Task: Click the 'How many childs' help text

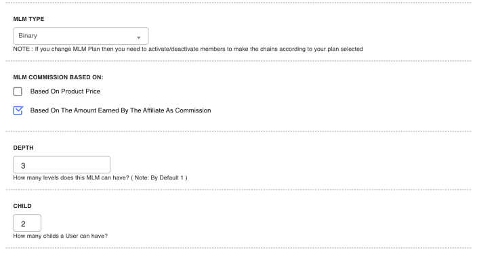Action: (x=60, y=236)
